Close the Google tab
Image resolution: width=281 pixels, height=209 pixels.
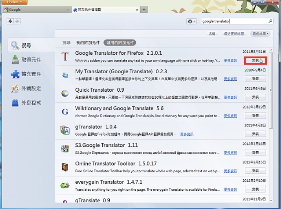click(x=68, y=10)
